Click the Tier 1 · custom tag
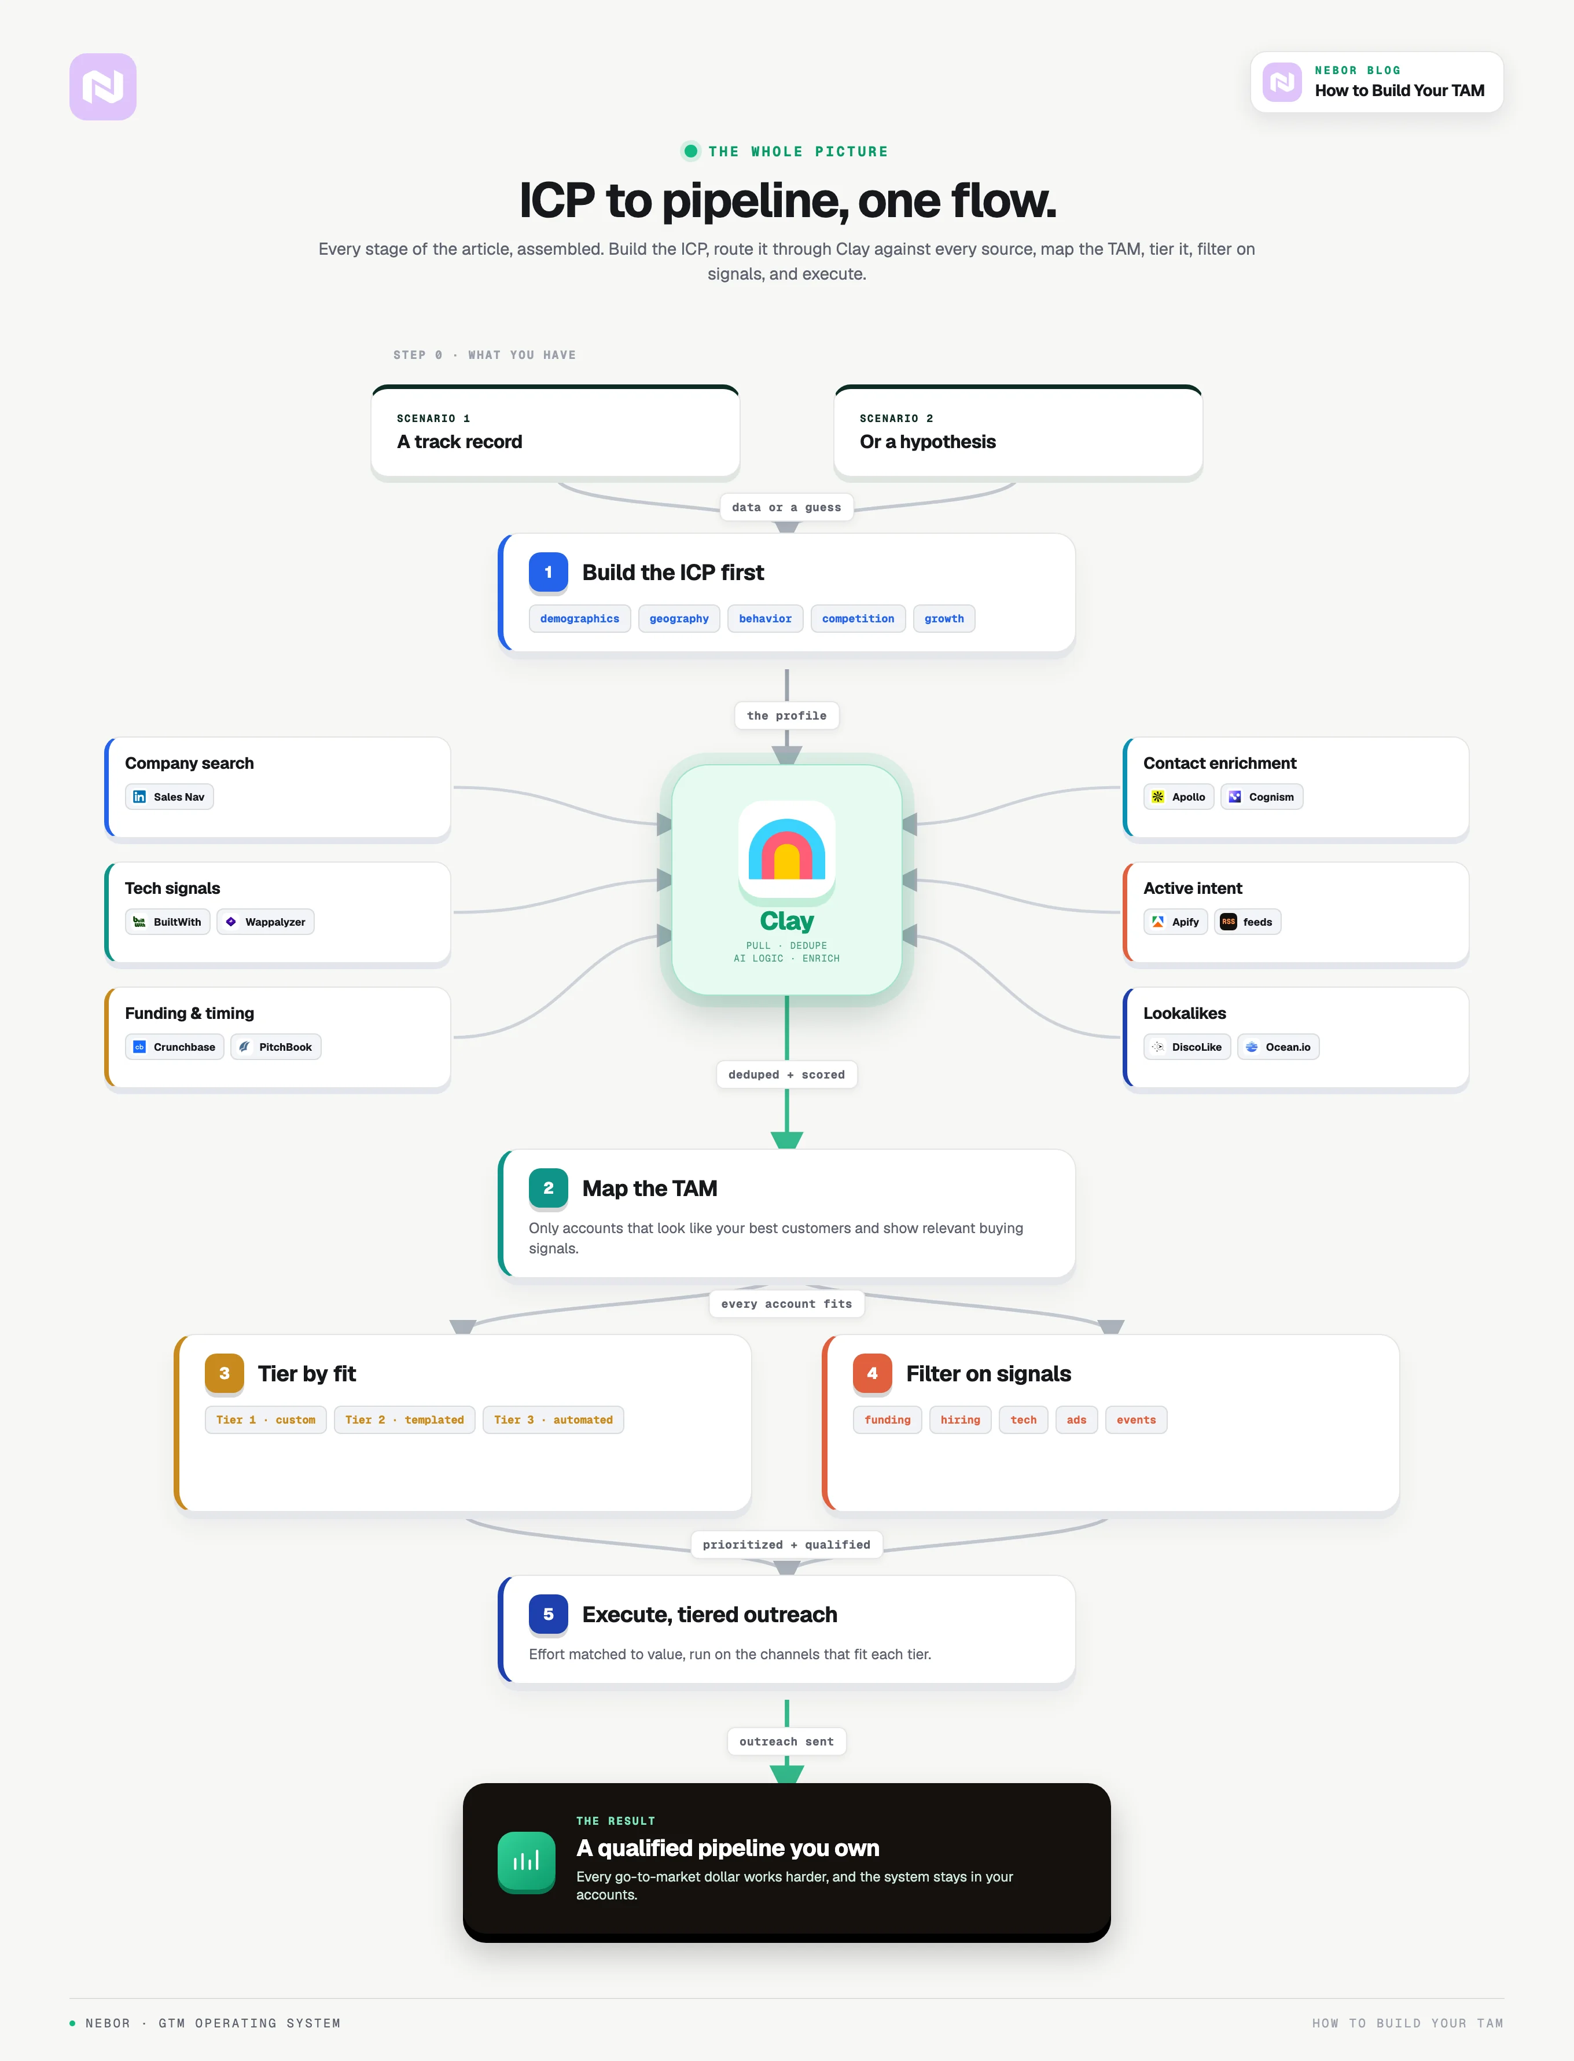Image resolution: width=1574 pixels, height=2061 pixels. [266, 1420]
